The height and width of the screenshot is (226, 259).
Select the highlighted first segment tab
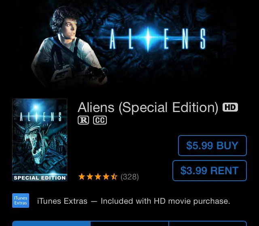point(51,223)
